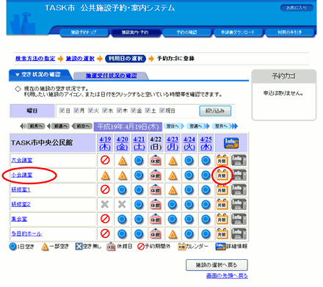This screenshot has height=287, width=323.
Task: Open the 小会議室 room link
Action: 22,175
